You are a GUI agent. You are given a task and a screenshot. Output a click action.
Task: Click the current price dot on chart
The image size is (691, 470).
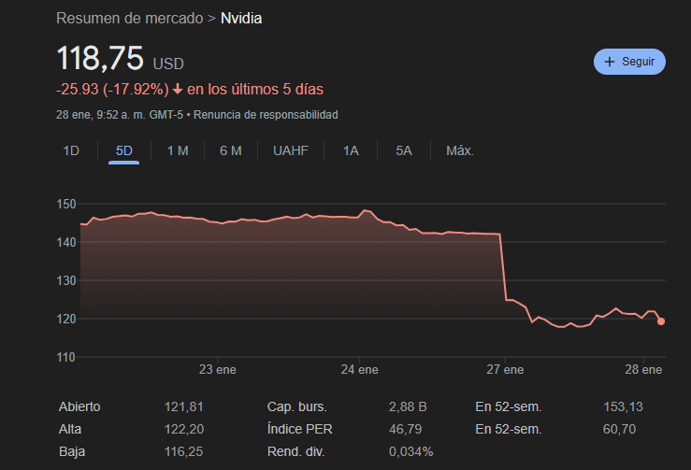point(660,321)
